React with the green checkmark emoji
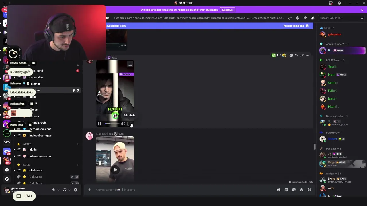367x206 pixels. pyautogui.click(x=274, y=55)
